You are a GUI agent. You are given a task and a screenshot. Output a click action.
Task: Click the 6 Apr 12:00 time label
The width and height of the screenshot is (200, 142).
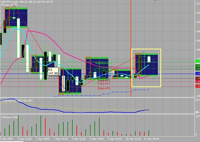pyautogui.click(x=25, y=139)
